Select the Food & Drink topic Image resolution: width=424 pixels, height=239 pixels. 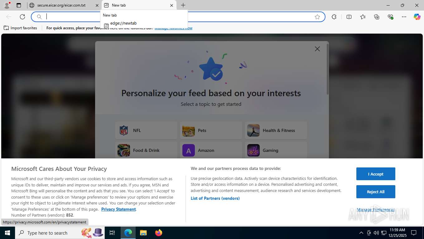pyautogui.click(x=146, y=150)
